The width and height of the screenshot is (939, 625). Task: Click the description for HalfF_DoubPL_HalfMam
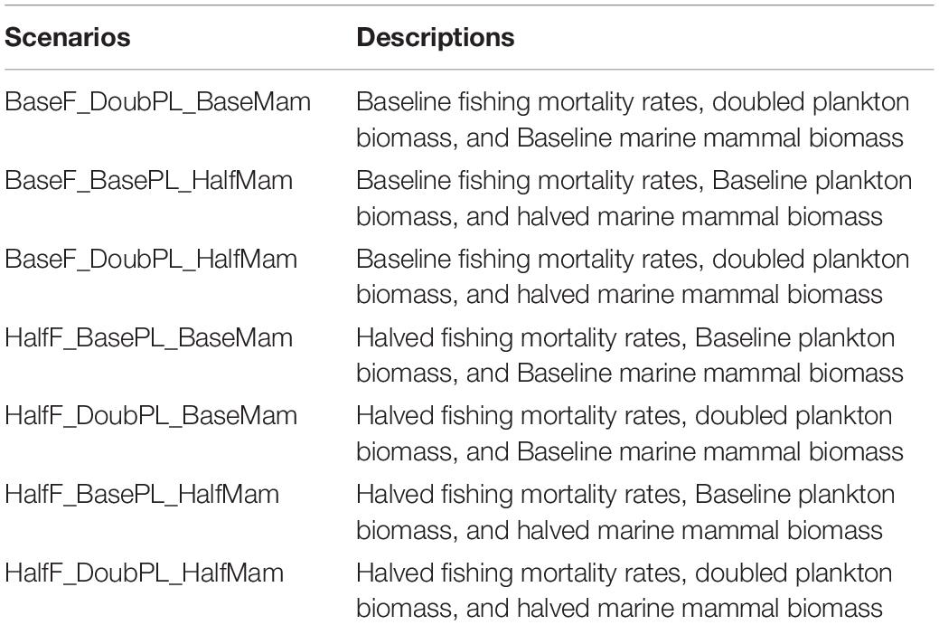[624, 591]
